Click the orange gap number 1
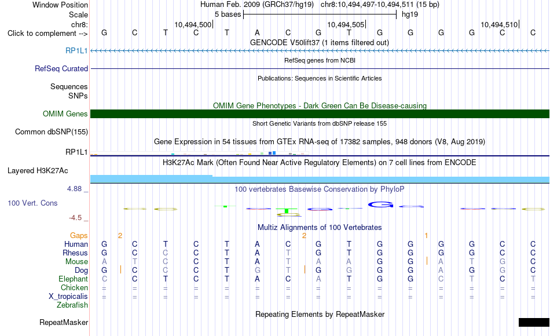The image size is (550, 336). (426, 236)
